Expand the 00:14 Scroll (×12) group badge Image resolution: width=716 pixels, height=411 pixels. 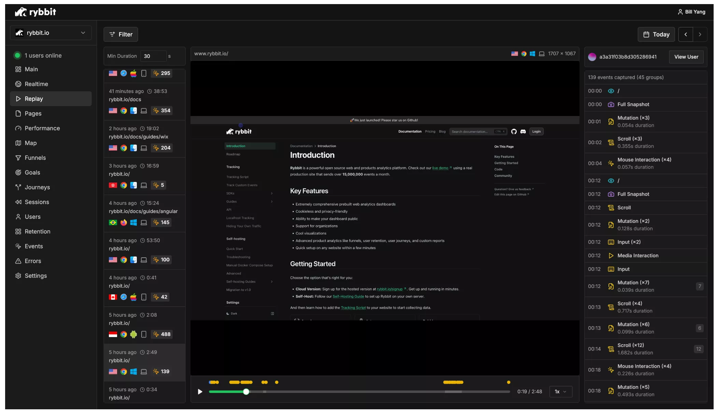(699, 349)
